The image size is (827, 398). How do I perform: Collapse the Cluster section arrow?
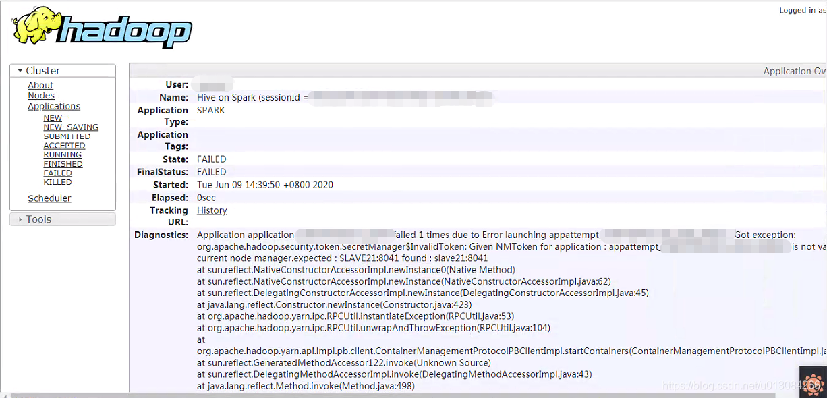20,71
